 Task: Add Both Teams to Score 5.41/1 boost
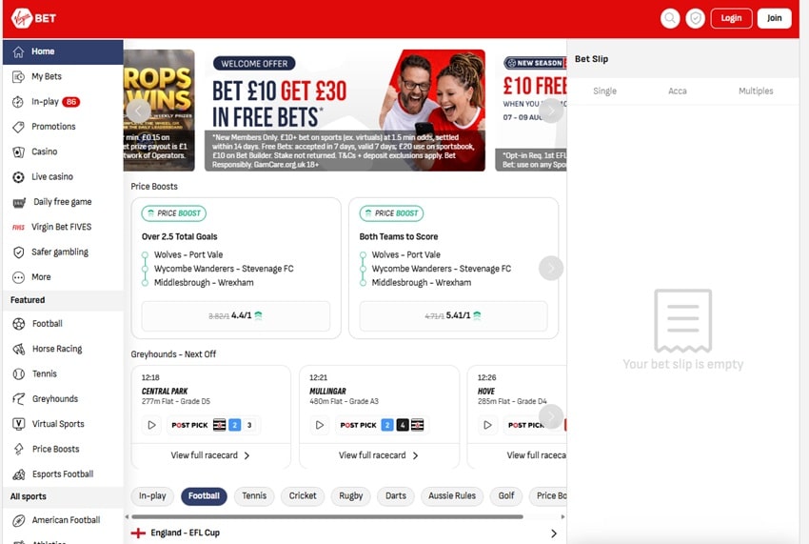(x=453, y=315)
